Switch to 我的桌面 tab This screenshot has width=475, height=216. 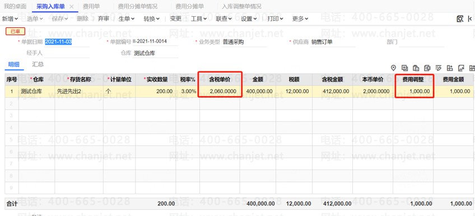click(15, 6)
